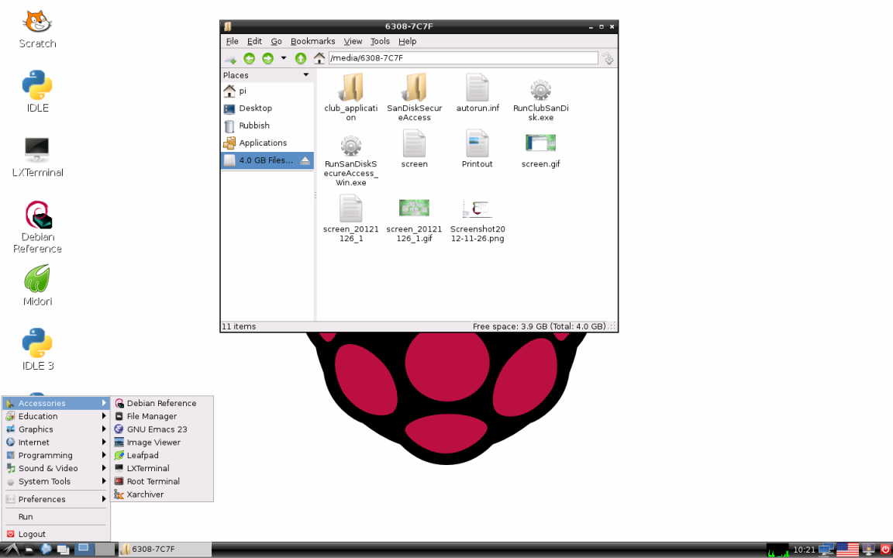
Task: Launch Leafpad from the Accessories submenu
Action: (162, 456)
